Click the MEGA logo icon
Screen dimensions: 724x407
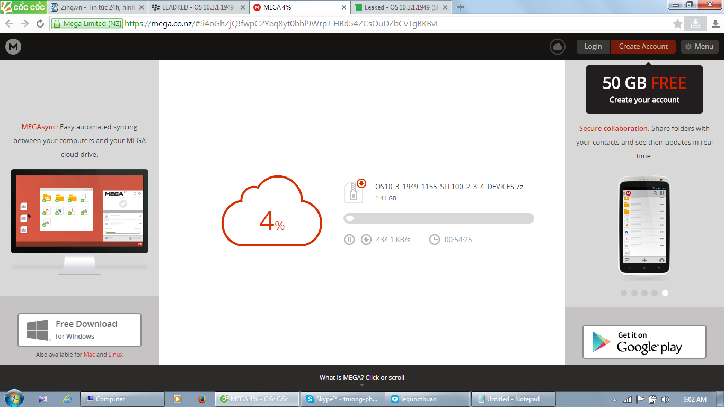[x=13, y=47]
